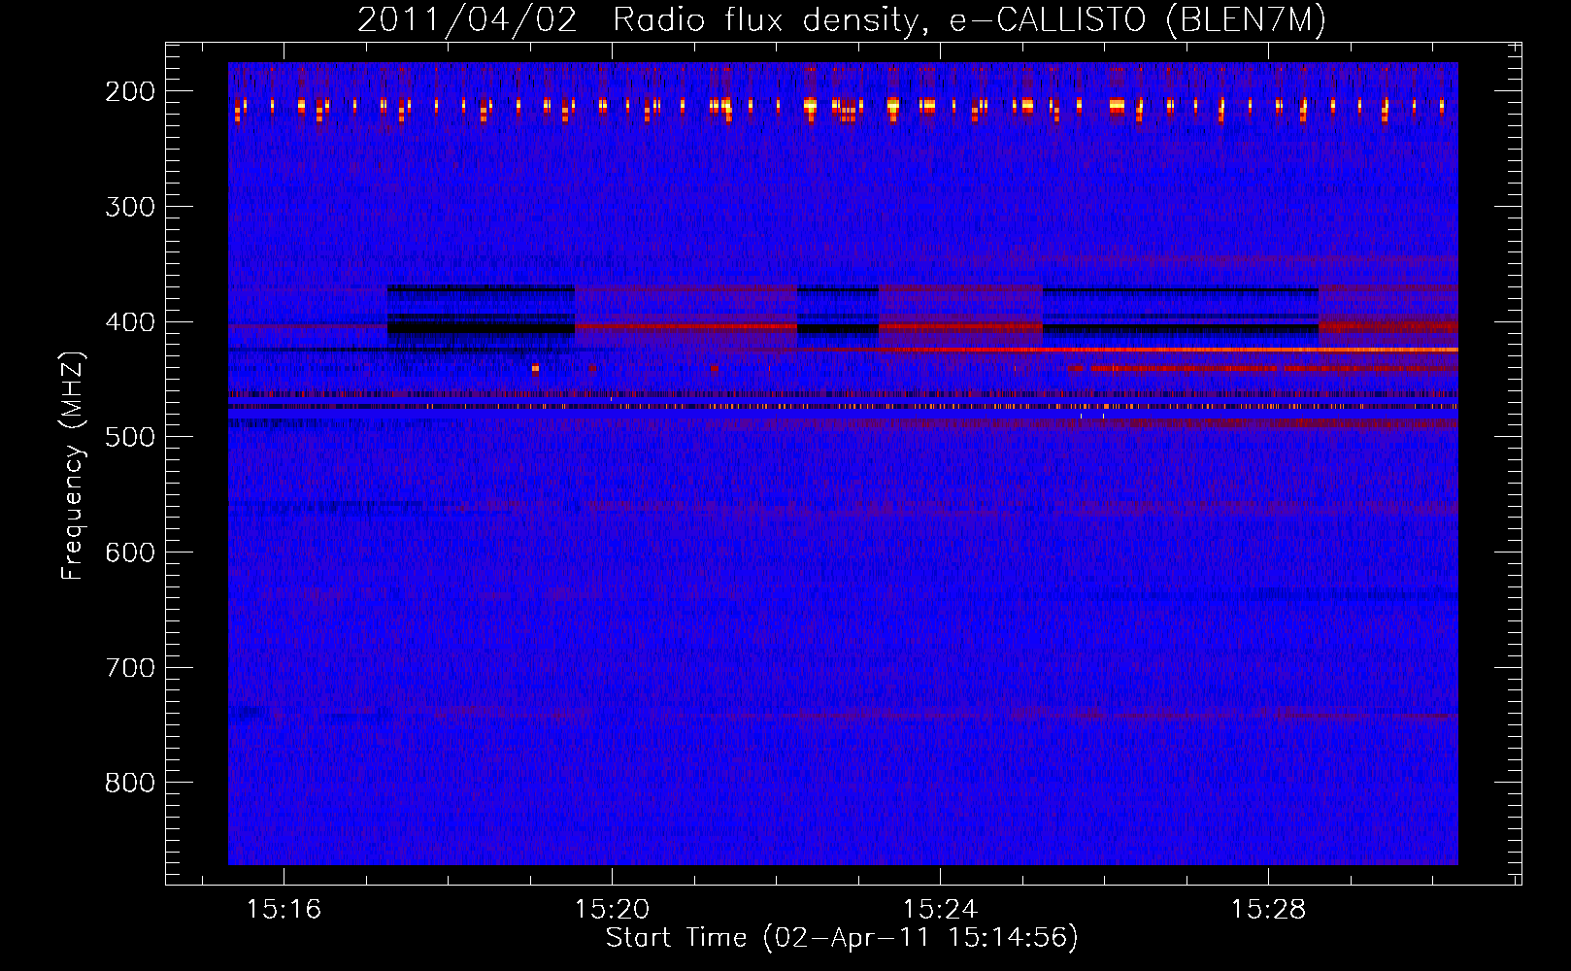Click the 15:28 time tick label

pyautogui.click(x=1268, y=909)
